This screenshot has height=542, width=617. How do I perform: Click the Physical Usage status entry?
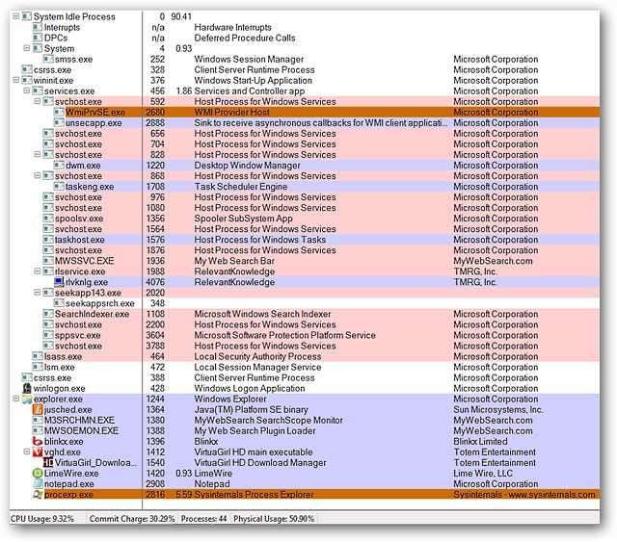pyautogui.click(x=274, y=519)
